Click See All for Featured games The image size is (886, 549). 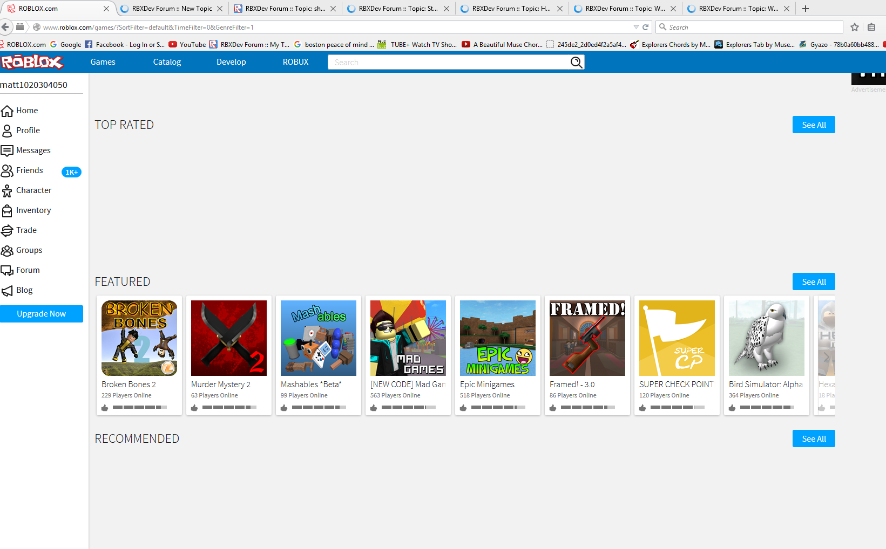pos(814,282)
